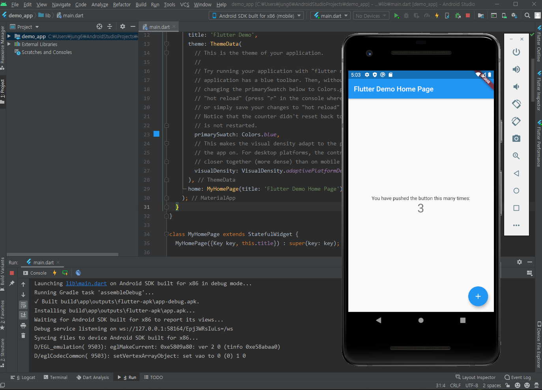Open the Navigate menu
The image size is (542, 390).
[61, 4]
